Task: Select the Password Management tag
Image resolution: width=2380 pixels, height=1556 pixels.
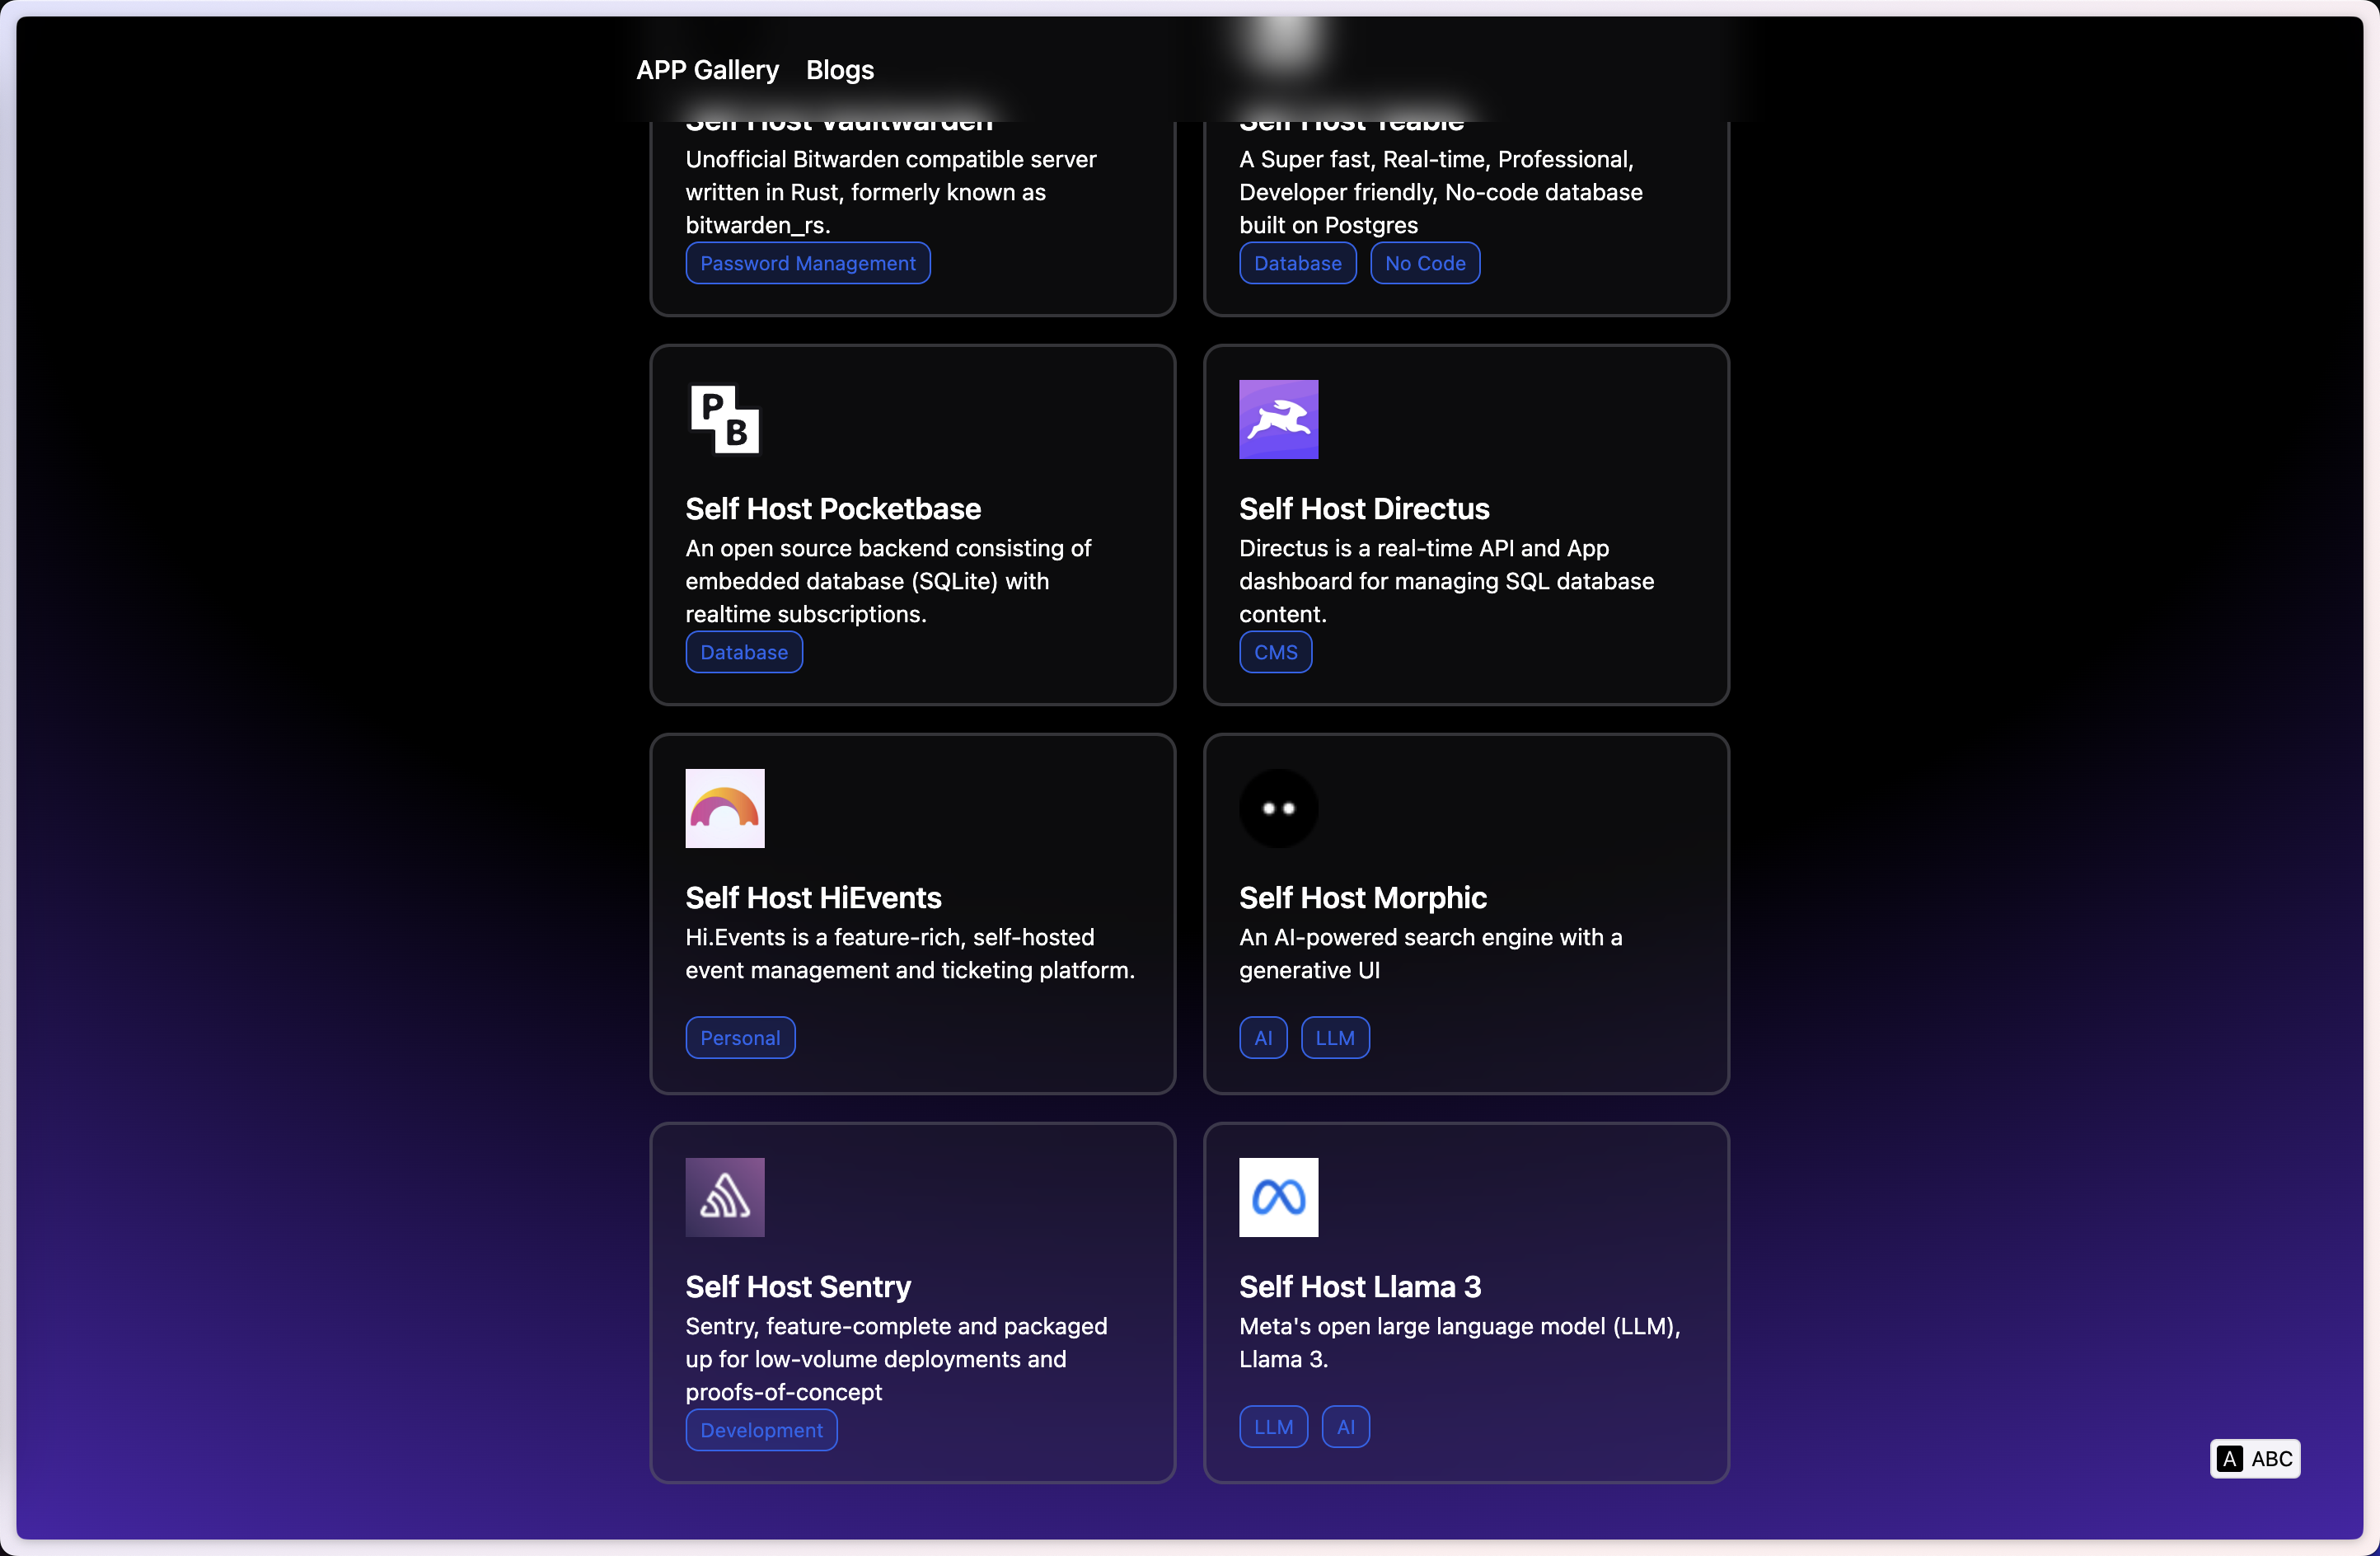Action: pyautogui.click(x=808, y=263)
